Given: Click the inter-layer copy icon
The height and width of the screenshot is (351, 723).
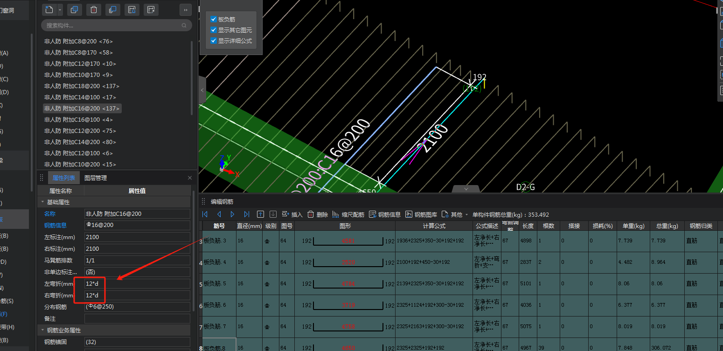Looking at the screenshot, I should coord(112,9).
